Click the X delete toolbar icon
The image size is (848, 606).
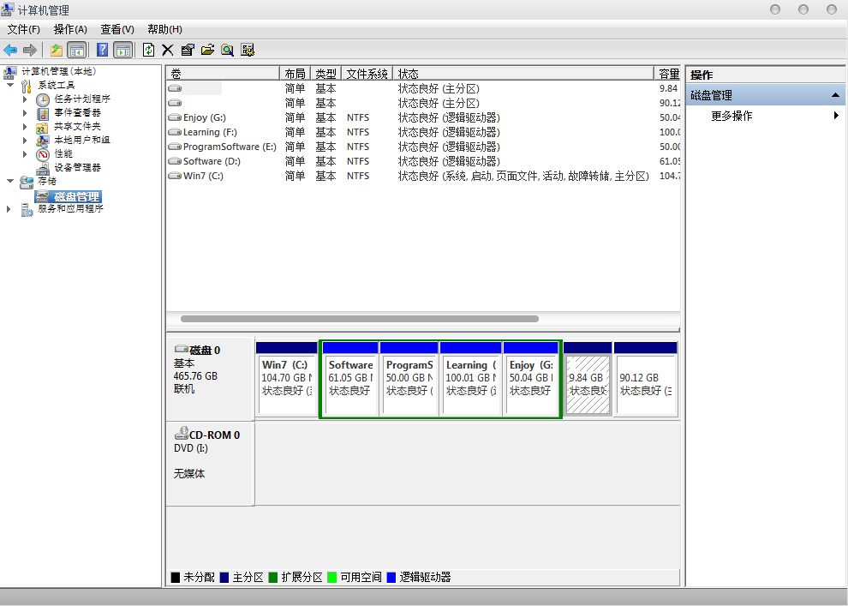pyautogui.click(x=167, y=50)
